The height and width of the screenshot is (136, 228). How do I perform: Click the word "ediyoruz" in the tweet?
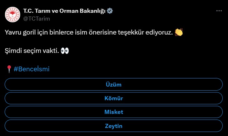[161, 32]
